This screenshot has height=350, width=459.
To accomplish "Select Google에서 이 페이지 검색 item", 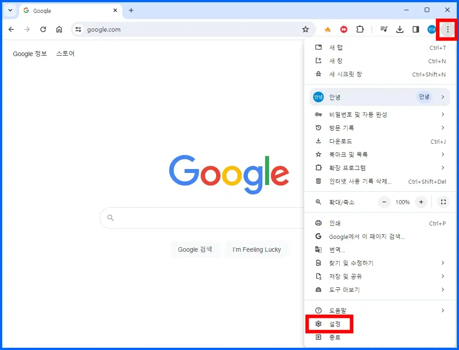I will (380, 237).
